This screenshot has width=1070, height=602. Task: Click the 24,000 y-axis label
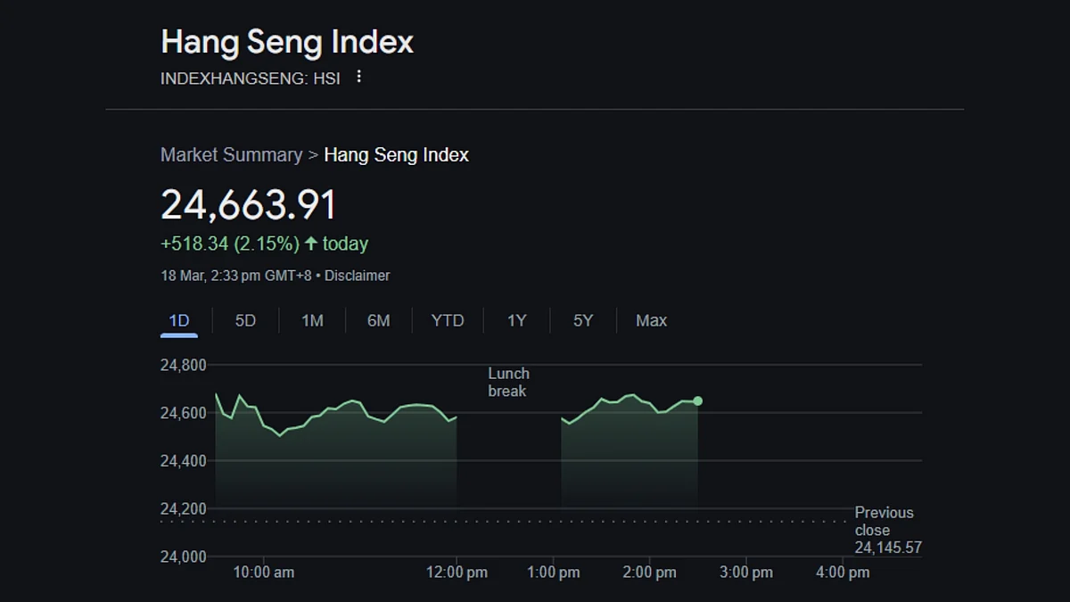click(x=183, y=557)
